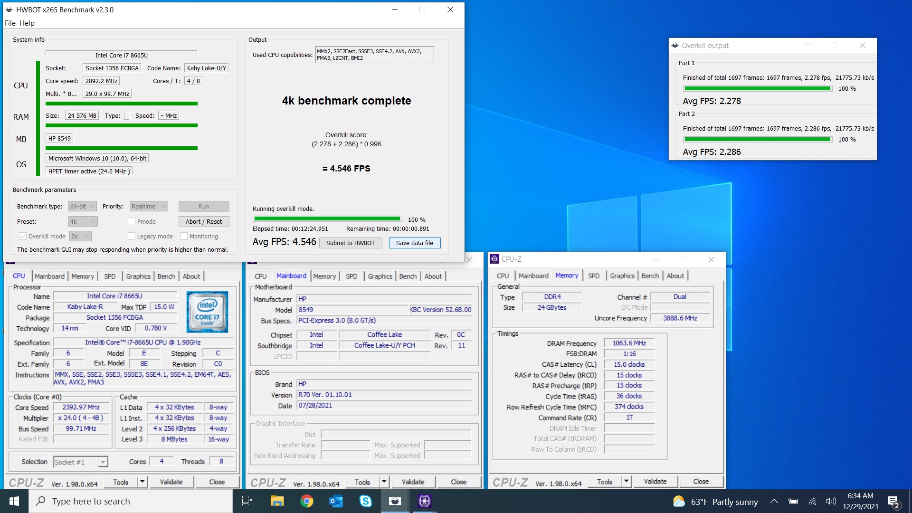Viewport: 912px width, 513px height.
Task: Switch to Mainboard tab in left CPU-Z window
Action: pos(49,276)
